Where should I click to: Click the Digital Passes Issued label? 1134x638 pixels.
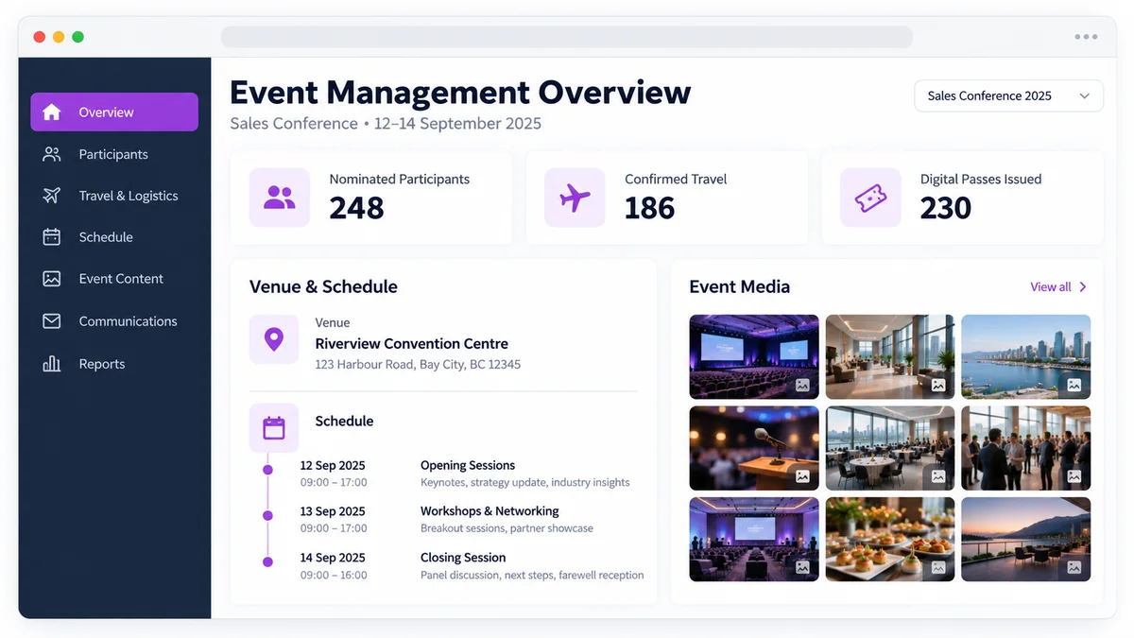(981, 179)
